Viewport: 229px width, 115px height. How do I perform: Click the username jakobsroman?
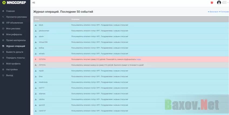[44, 31]
